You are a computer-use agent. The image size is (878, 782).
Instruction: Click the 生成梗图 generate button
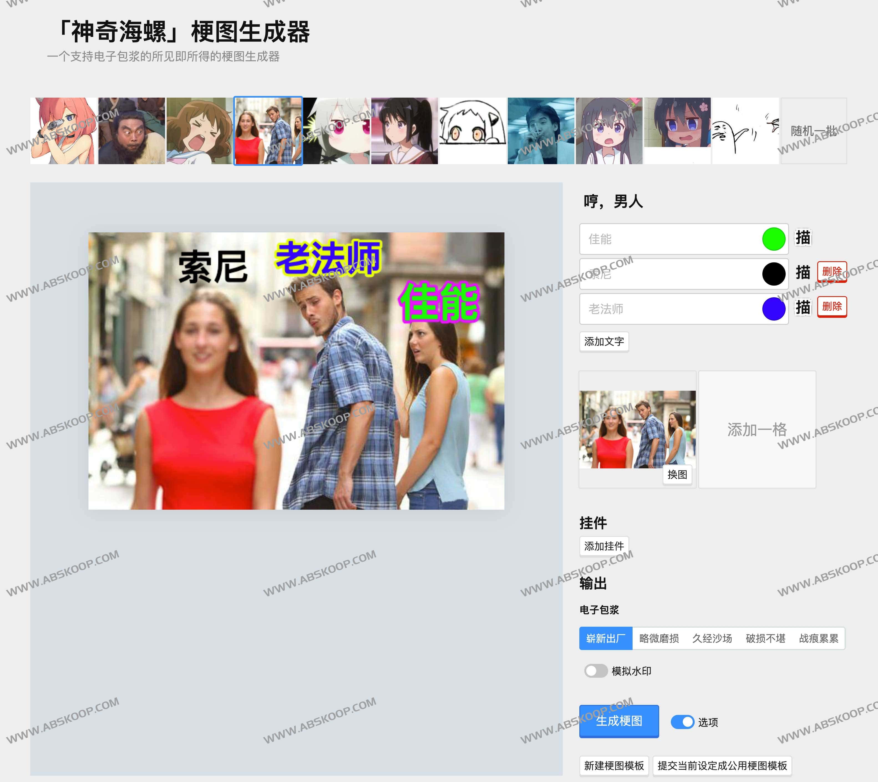pos(619,721)
